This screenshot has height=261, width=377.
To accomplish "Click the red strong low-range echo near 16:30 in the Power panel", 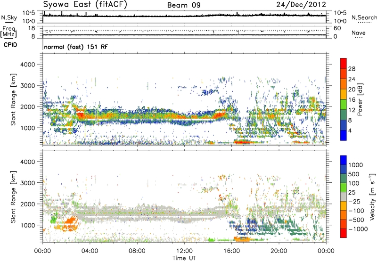I will coord(242,142).
